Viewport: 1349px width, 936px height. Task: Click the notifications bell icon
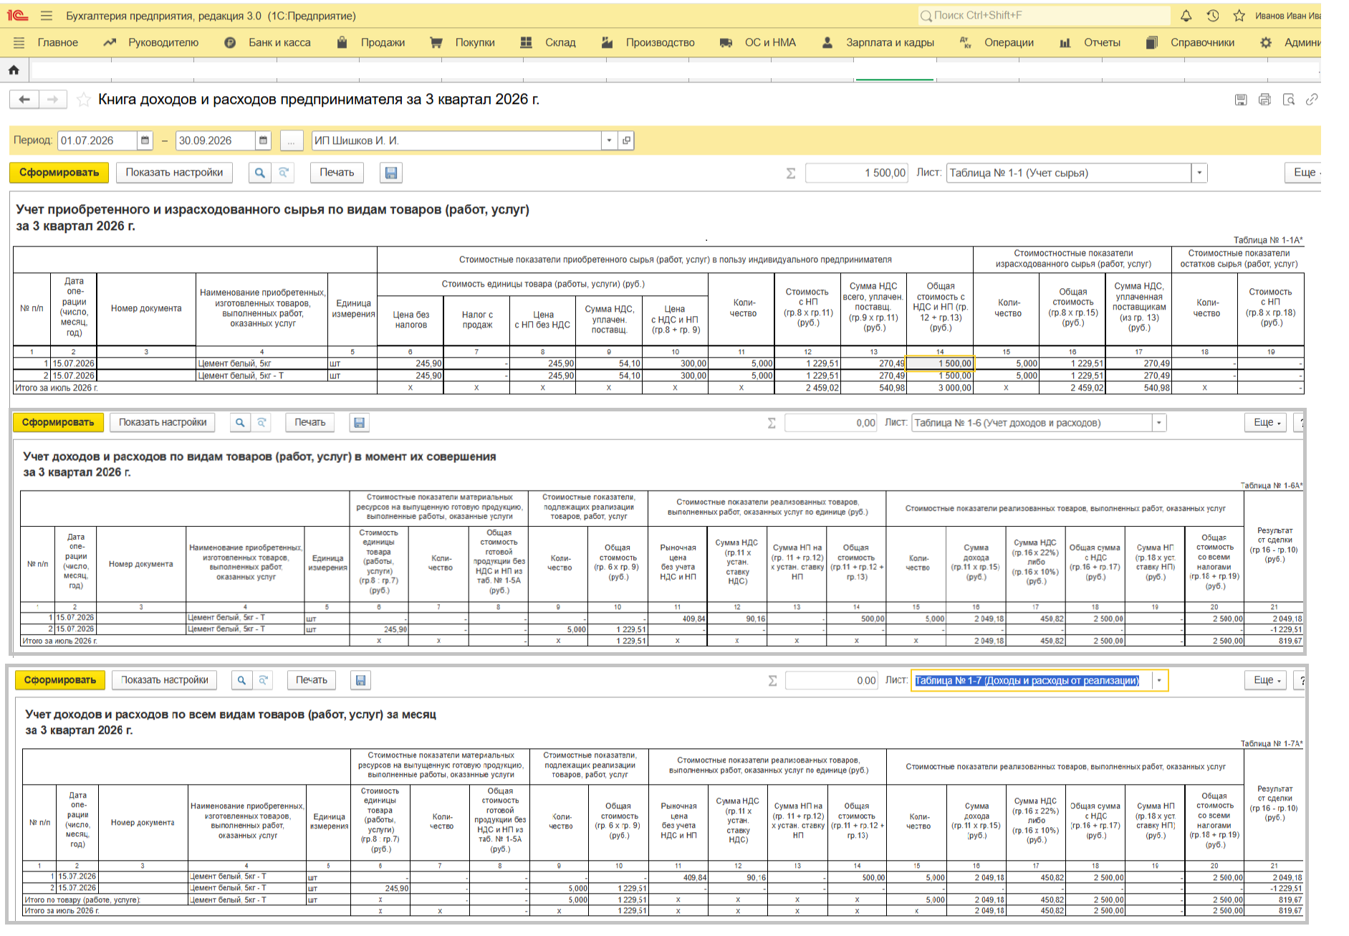coord(1186,15)
